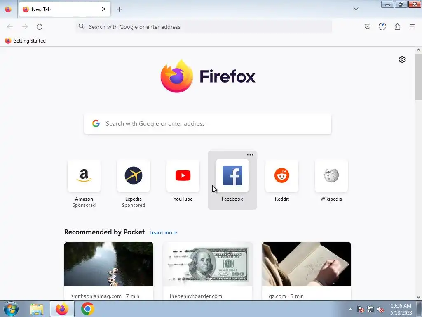Image resolution: width=422 pixels, height=317 pixels.
Task: Open the network tray icon
Action: click(x=370, y=309)
